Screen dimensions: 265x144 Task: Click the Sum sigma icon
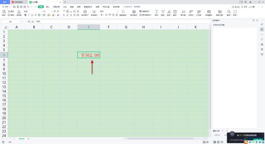157,12
